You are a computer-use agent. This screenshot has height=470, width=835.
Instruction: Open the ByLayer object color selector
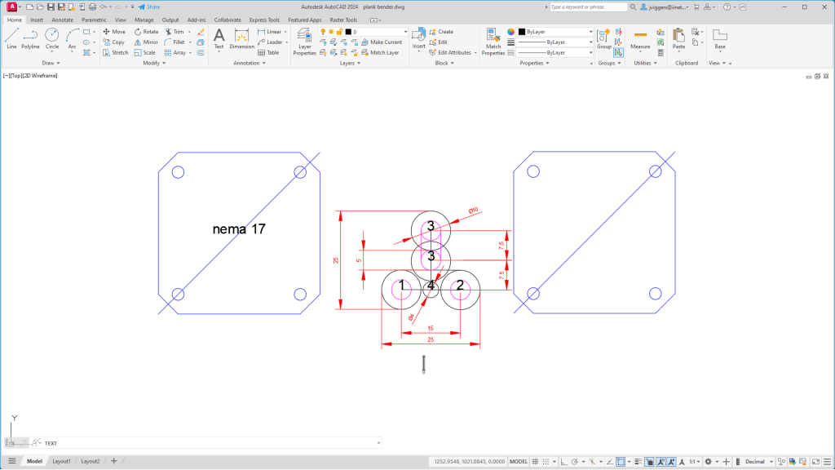coord(556,32)
